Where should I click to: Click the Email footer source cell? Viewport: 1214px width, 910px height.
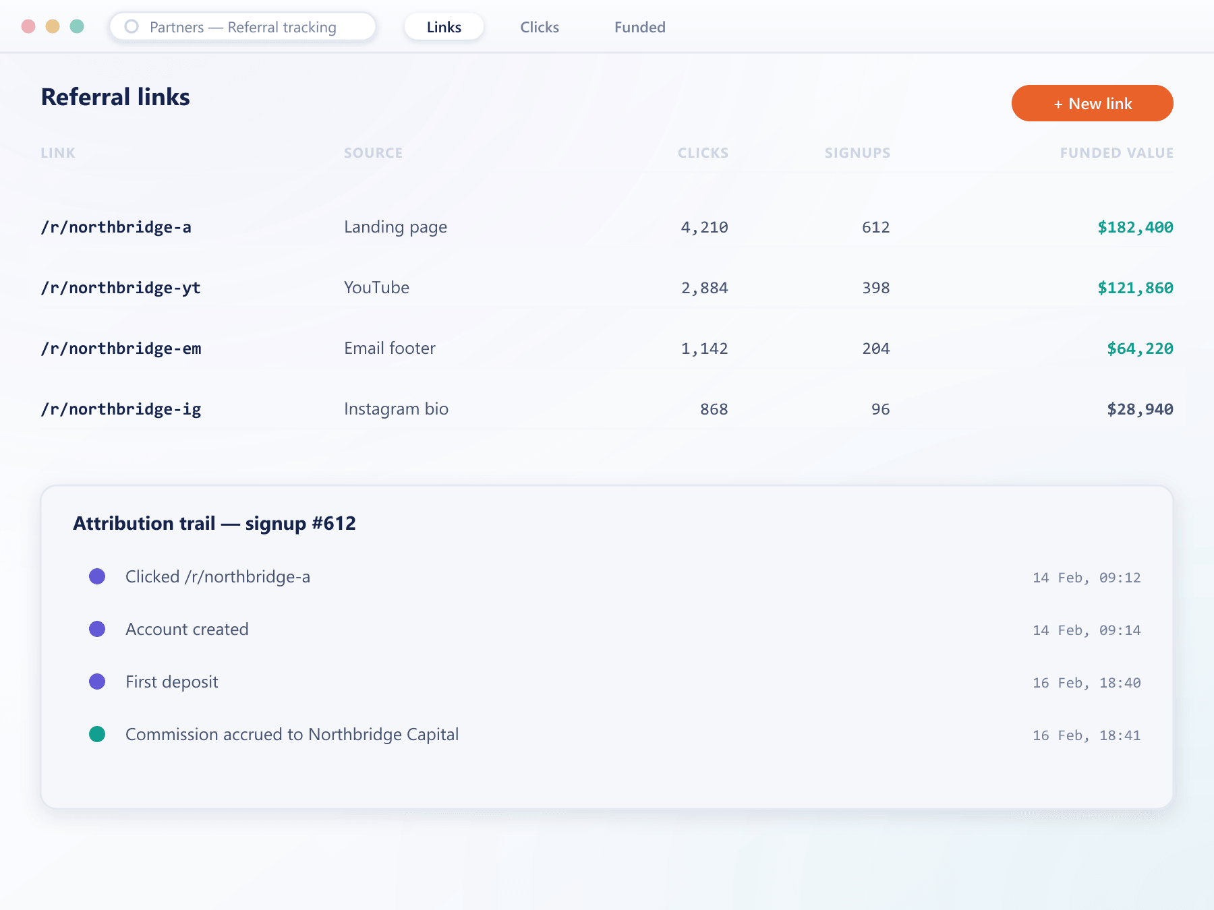point(390,348)
